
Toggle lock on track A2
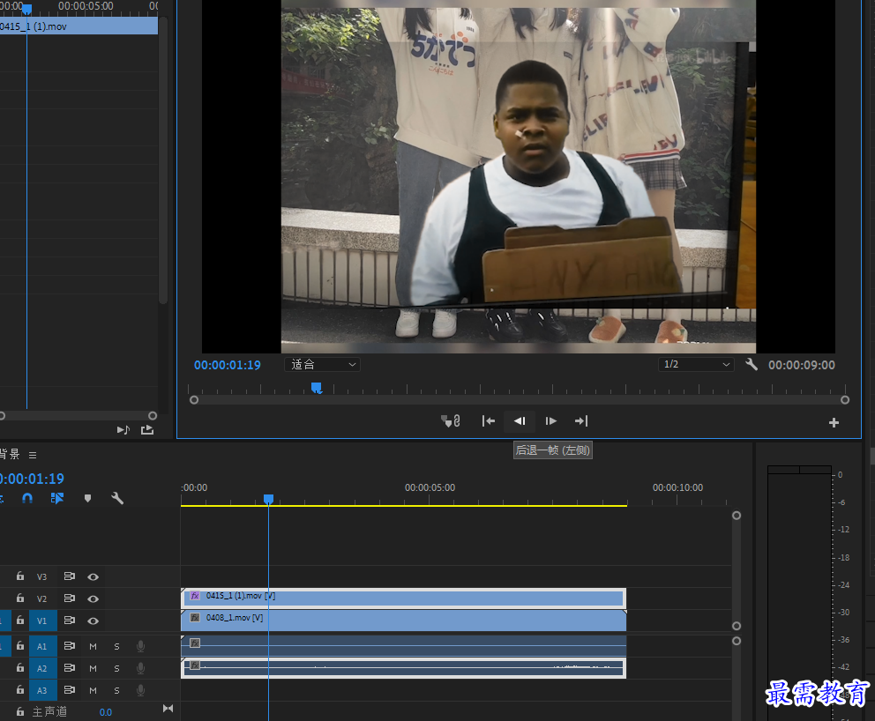coord(20,667)
